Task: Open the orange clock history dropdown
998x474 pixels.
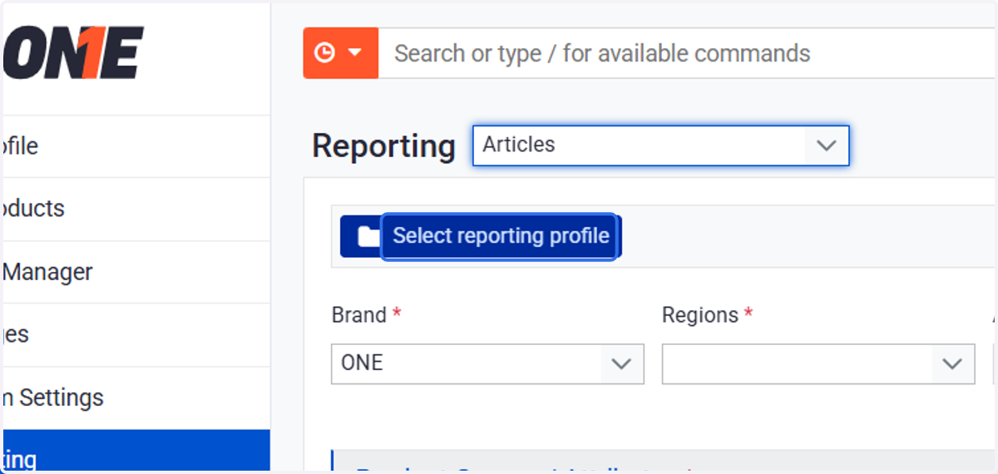Action: point(341,53)
